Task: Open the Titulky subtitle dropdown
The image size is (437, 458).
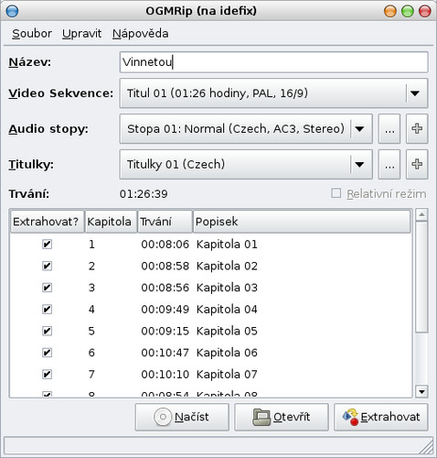Action: (246, 164)
